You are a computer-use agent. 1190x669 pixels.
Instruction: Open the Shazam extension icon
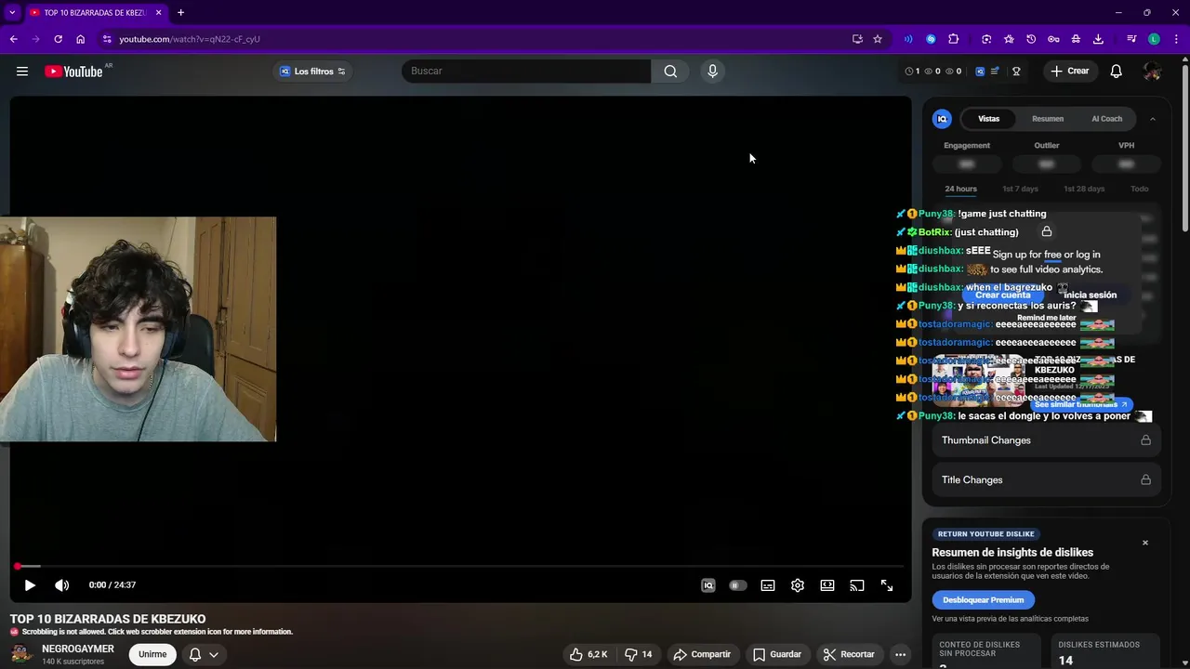(x=932, y=39)
